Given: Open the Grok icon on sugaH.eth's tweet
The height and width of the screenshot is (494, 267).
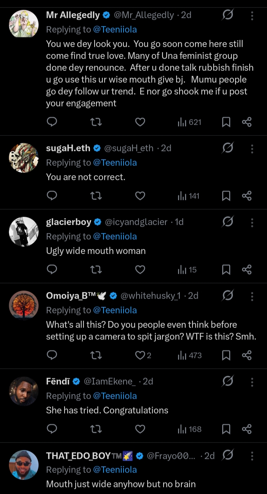Looking at the screenshot, I should (228, 148).
